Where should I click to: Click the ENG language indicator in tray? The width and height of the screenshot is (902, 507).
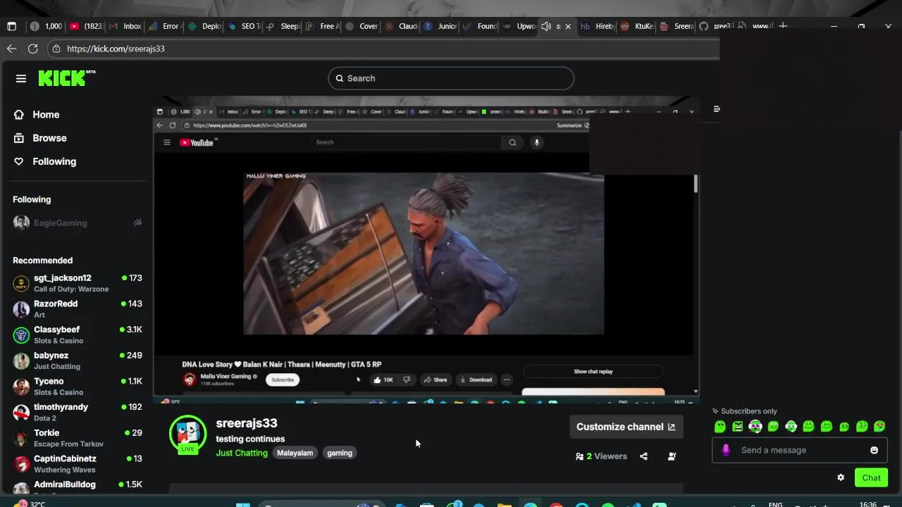775,504
